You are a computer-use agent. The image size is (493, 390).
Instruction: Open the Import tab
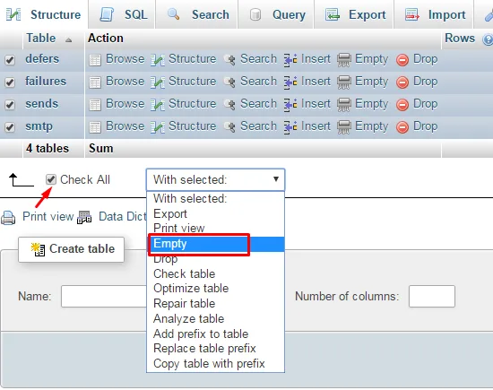tap(434, 14)
